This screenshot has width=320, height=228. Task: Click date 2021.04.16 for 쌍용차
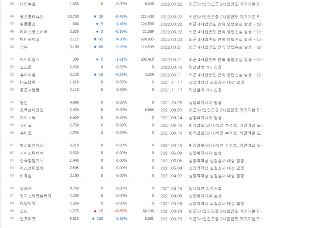[171, 188]
